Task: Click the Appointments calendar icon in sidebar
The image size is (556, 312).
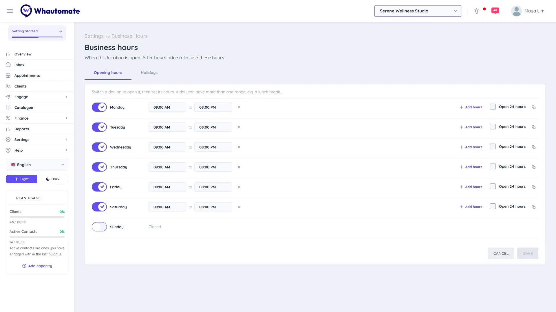Action: [8, 75]
